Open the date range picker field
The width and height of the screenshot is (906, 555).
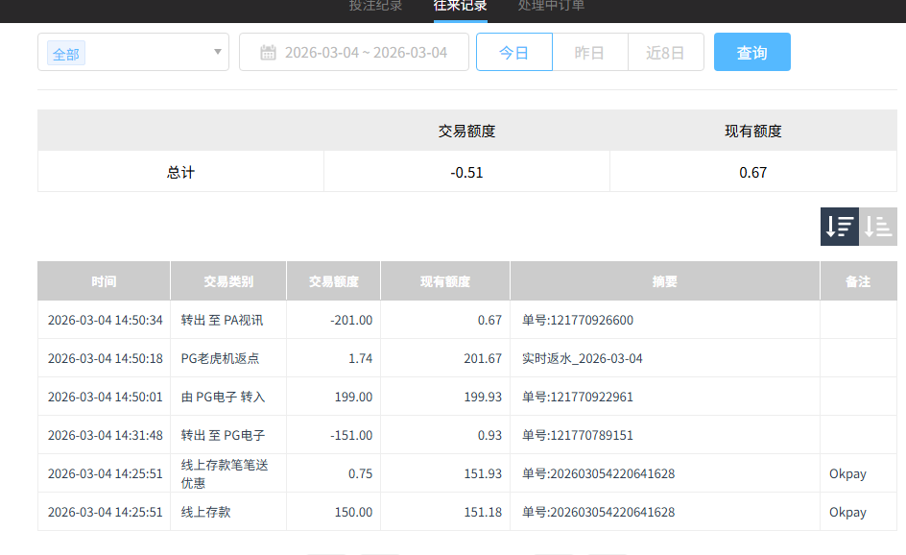click(x=365, y=53)
